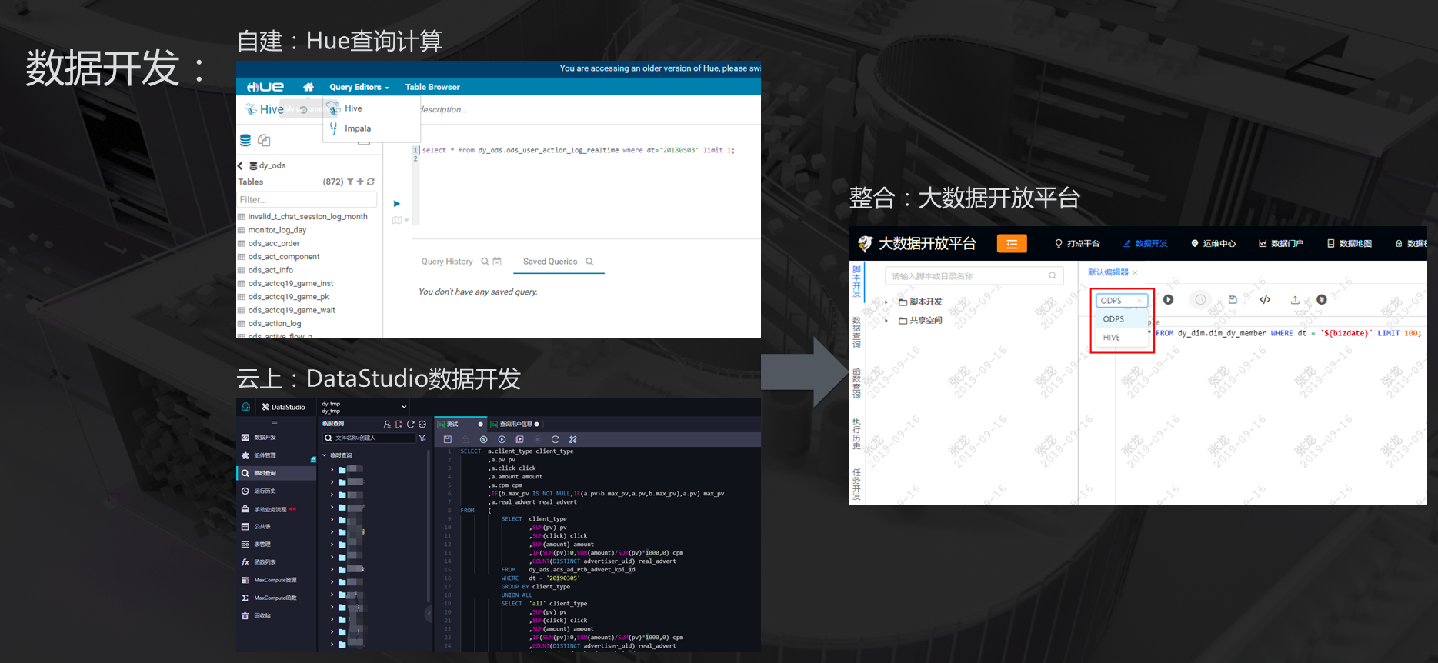Switch to 查询用户信息 editor tab
Image resolution: width=1438 pixels, height=663 pixels.
(515, 424)
